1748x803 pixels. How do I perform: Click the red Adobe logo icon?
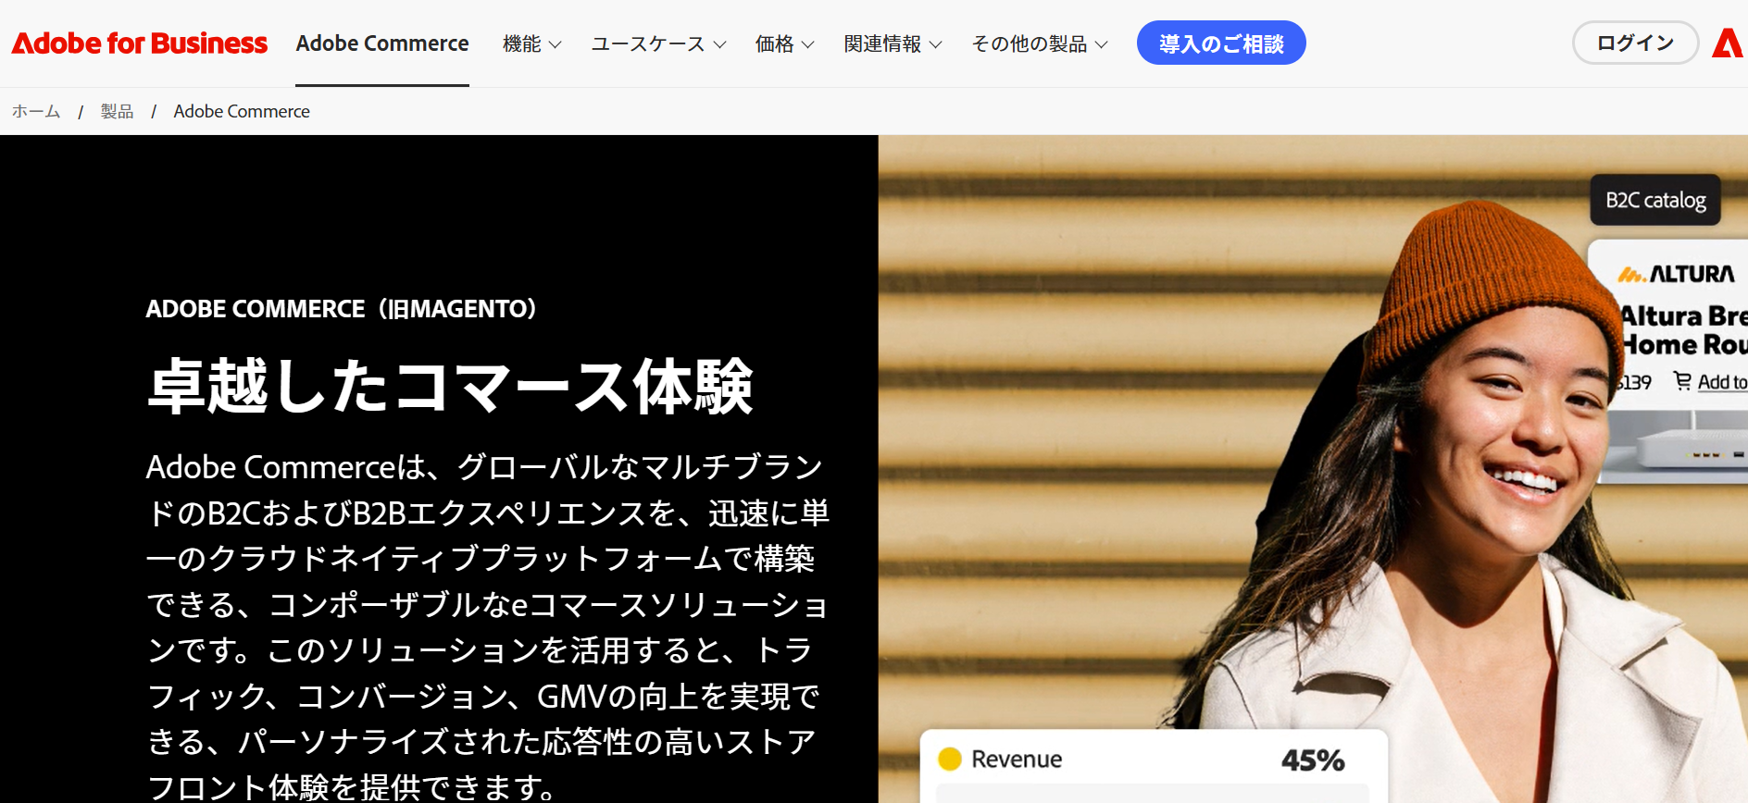coord(1729,43)
